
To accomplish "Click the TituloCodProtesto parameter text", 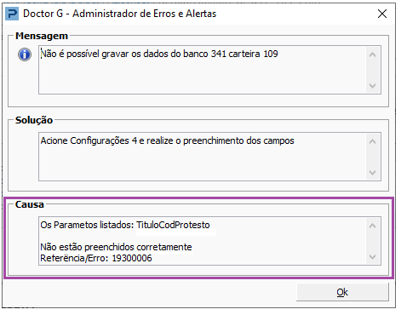I will [x=173, y=225].
